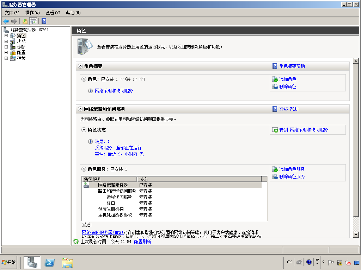
Task: Click the add icon beside 添加角色服务
Action: 275,169
